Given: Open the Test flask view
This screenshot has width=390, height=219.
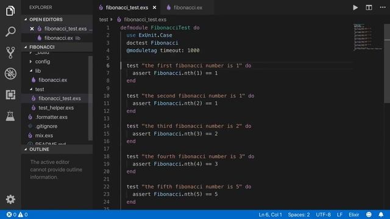Looking at the screenshot, I should tap(10, 116).
